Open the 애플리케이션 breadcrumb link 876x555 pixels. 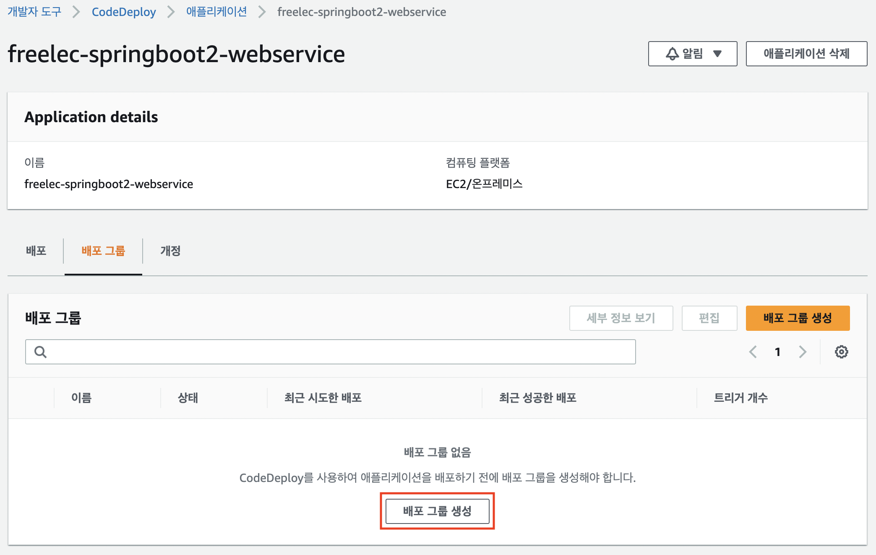(x=216, y=12)
